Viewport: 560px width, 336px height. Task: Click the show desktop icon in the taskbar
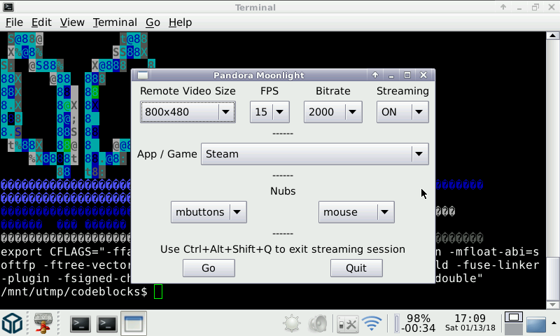pyautogui.click(x=536, y=324)
